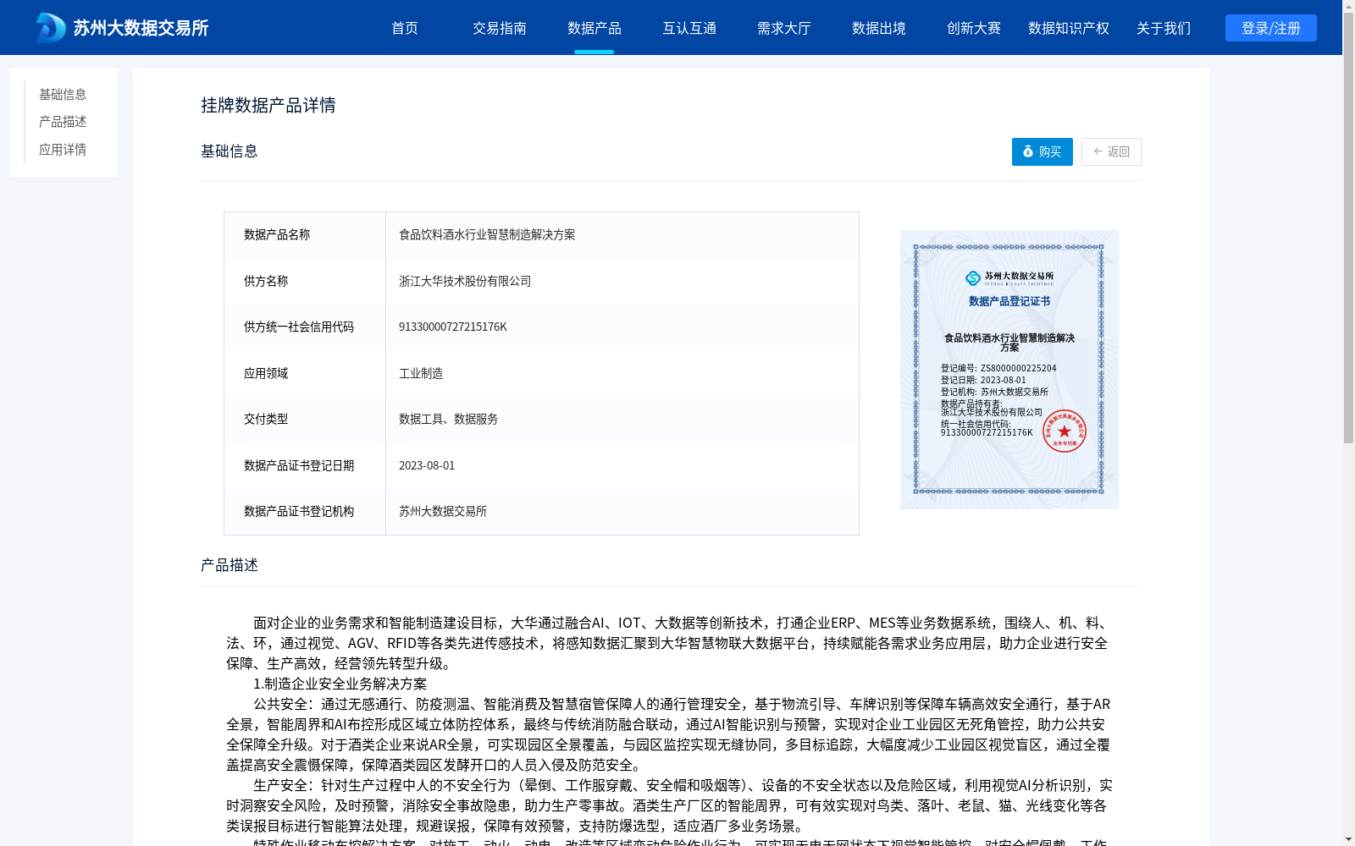This screenshot has width=1355, height=846.
Task: Jump to 应用详情 in sidebar
Action: 63,150
